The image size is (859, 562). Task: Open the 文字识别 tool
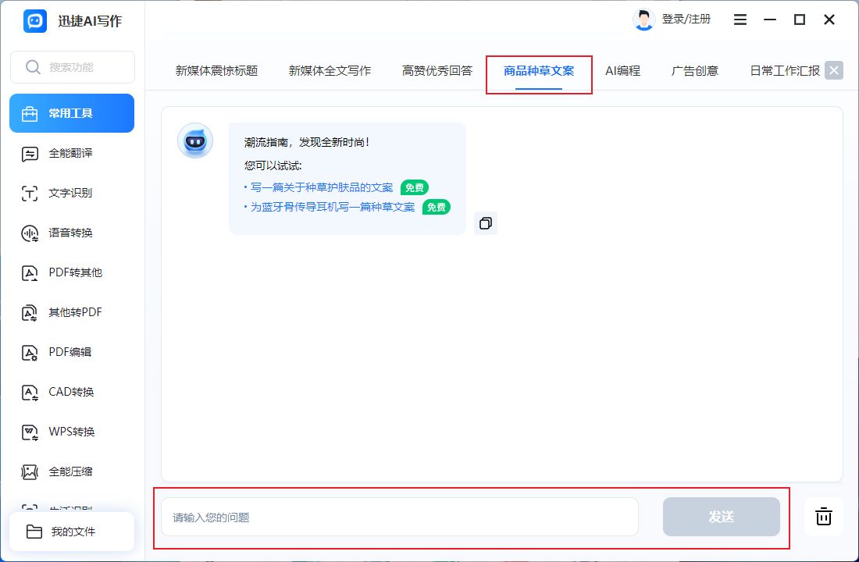[72, 193]
